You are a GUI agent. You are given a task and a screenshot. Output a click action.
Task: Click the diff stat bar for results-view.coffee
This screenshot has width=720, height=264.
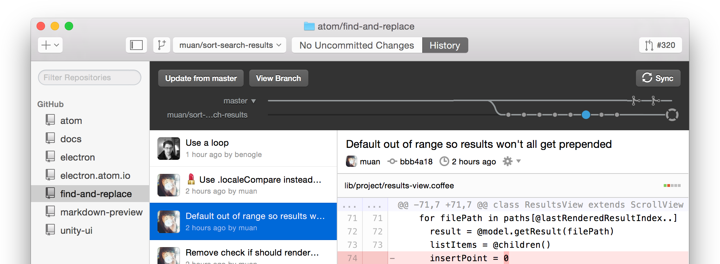pos(672,186)
